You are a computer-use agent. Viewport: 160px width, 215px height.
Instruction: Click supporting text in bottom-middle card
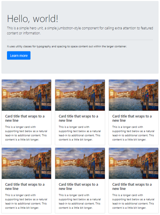tap(80, 201)
